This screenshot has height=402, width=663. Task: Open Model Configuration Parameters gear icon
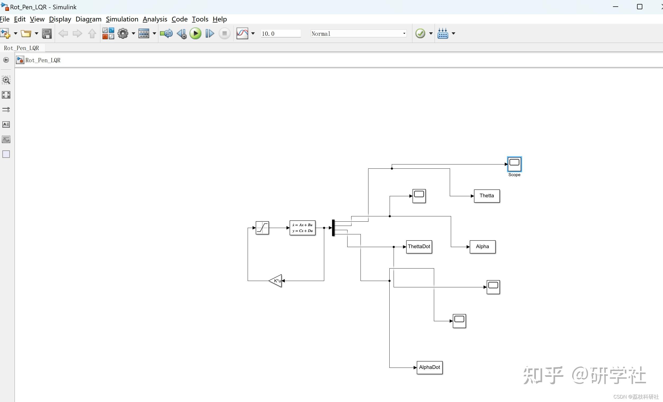click(123, 33)
